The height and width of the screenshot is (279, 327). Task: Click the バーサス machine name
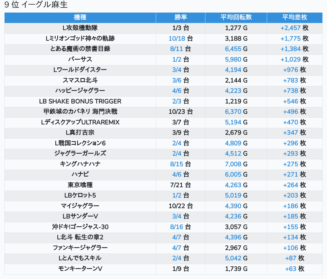point(80,59)
